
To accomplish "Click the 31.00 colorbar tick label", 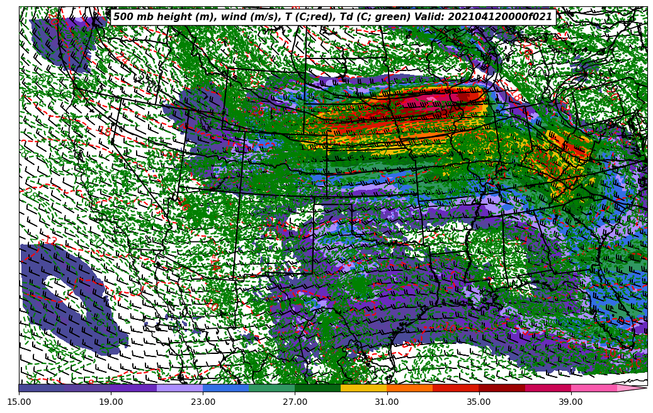I will (x=387, y=402).
